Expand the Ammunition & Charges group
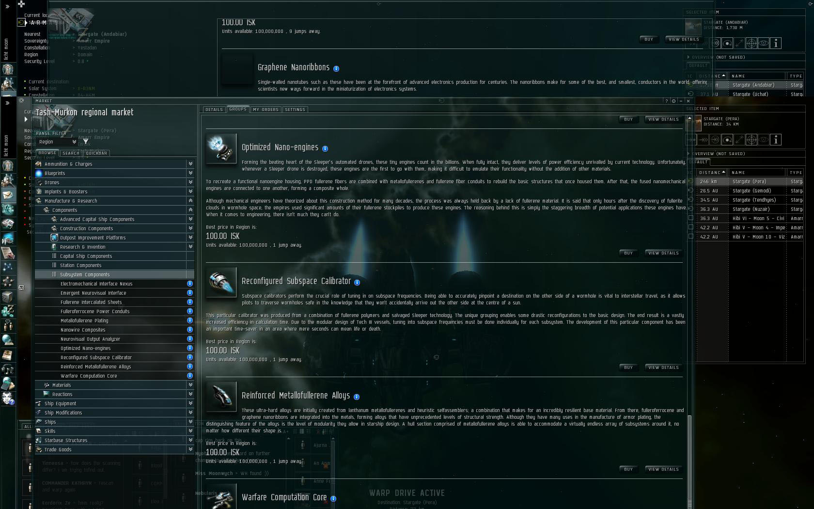This screenshot has height=509, width=814. point(190,164)
